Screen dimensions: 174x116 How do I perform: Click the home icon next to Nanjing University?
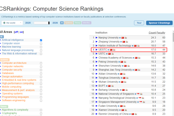[x=120, y=38]
